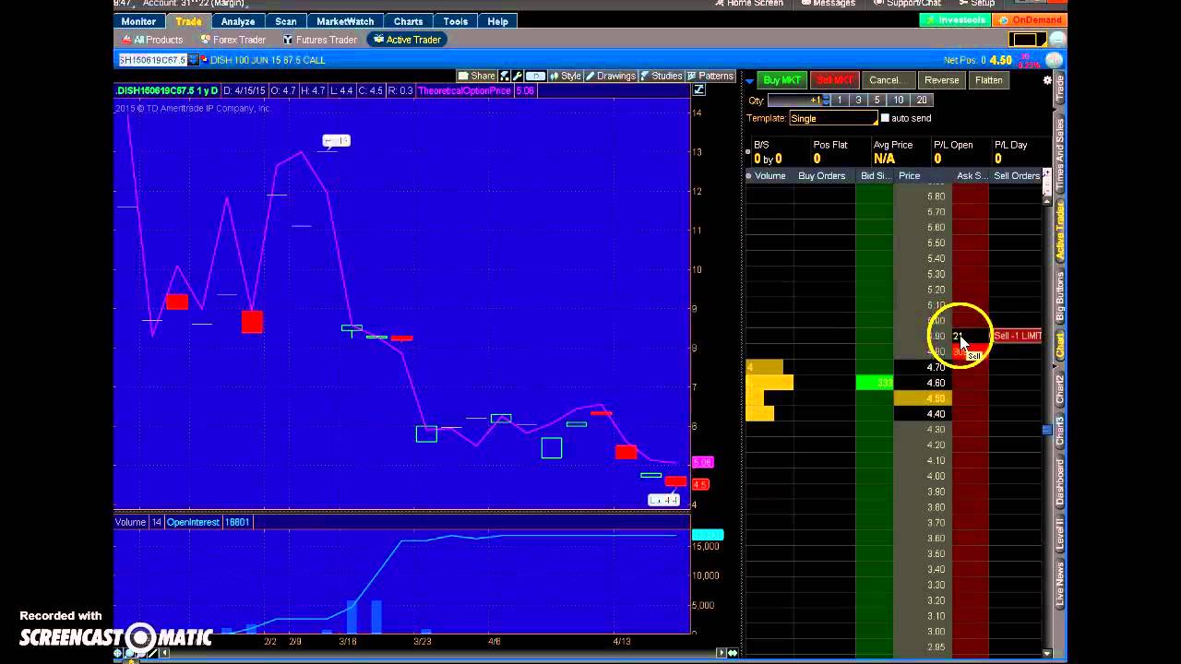This screenshot has height=664, width=1181.
Task: Enable the auto send checkbox
Action: coord(886,118)
